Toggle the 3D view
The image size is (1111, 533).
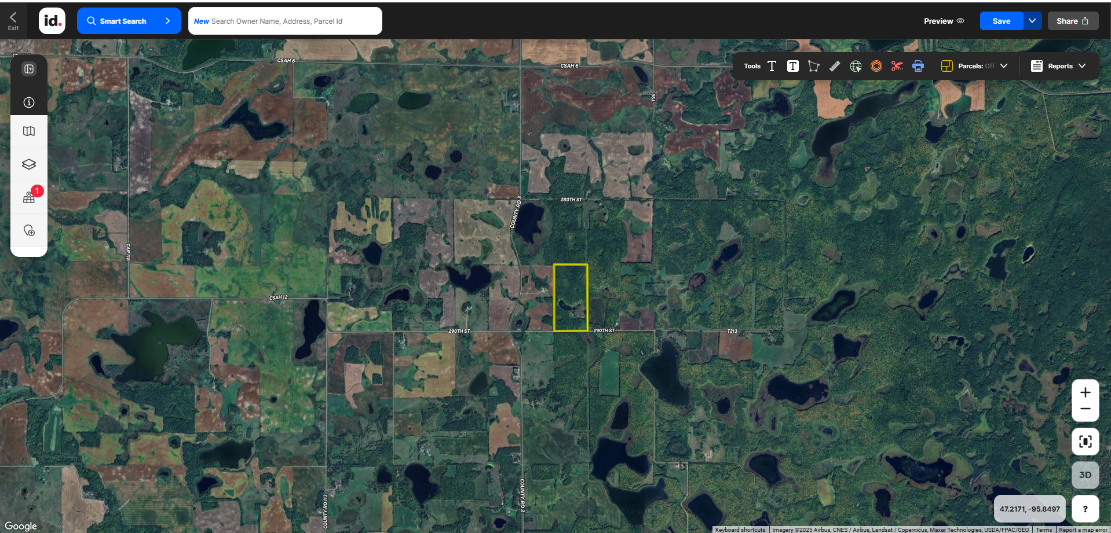[1086, 475]
